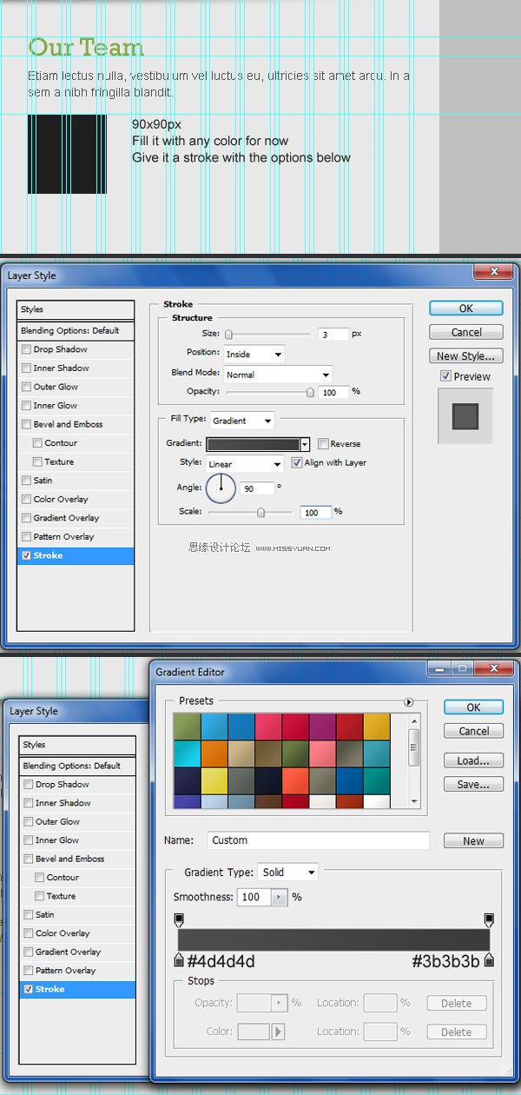Click the Opacity slider handle in Stroke settings
Screen dimensions: 521x1095
[310, 392]
